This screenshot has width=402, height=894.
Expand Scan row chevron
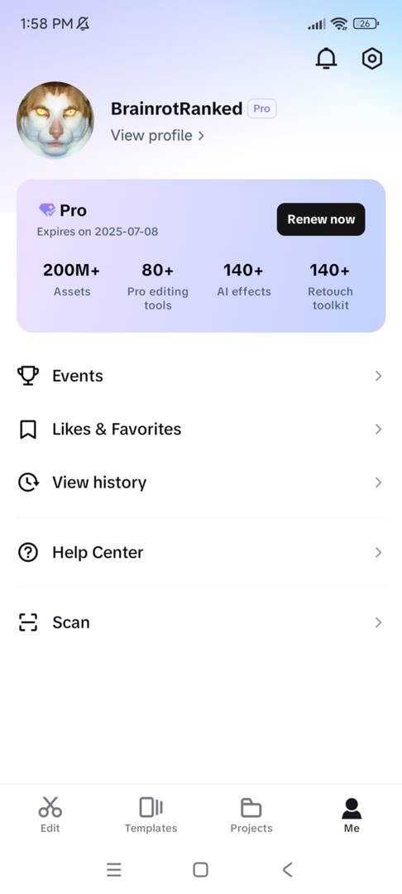[378, 622]
